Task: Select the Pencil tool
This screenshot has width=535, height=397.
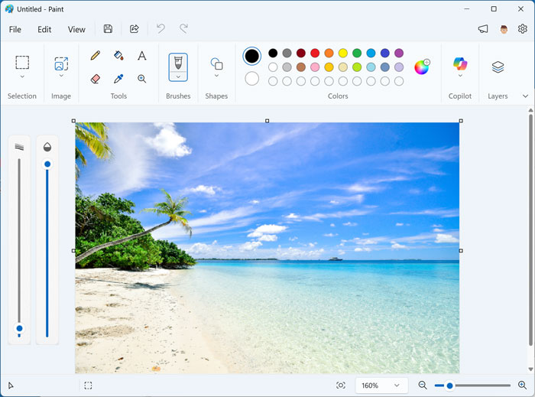Action: [x=96, y=55]
